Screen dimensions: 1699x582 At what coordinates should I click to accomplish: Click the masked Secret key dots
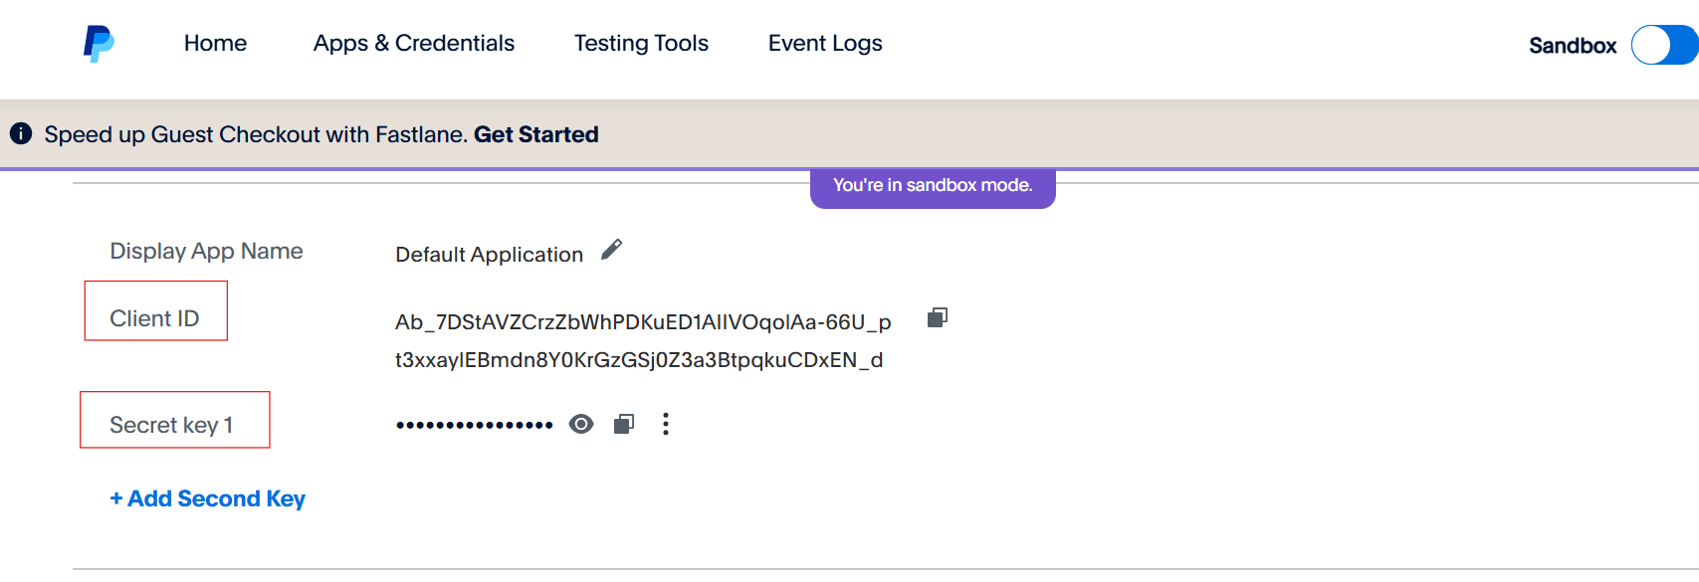point(474,425)
